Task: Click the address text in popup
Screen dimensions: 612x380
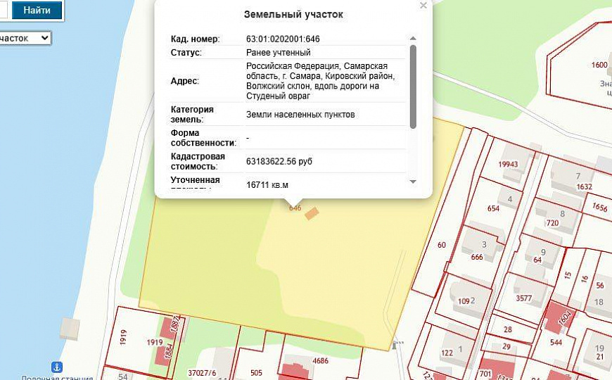Action: pos(320,81)
